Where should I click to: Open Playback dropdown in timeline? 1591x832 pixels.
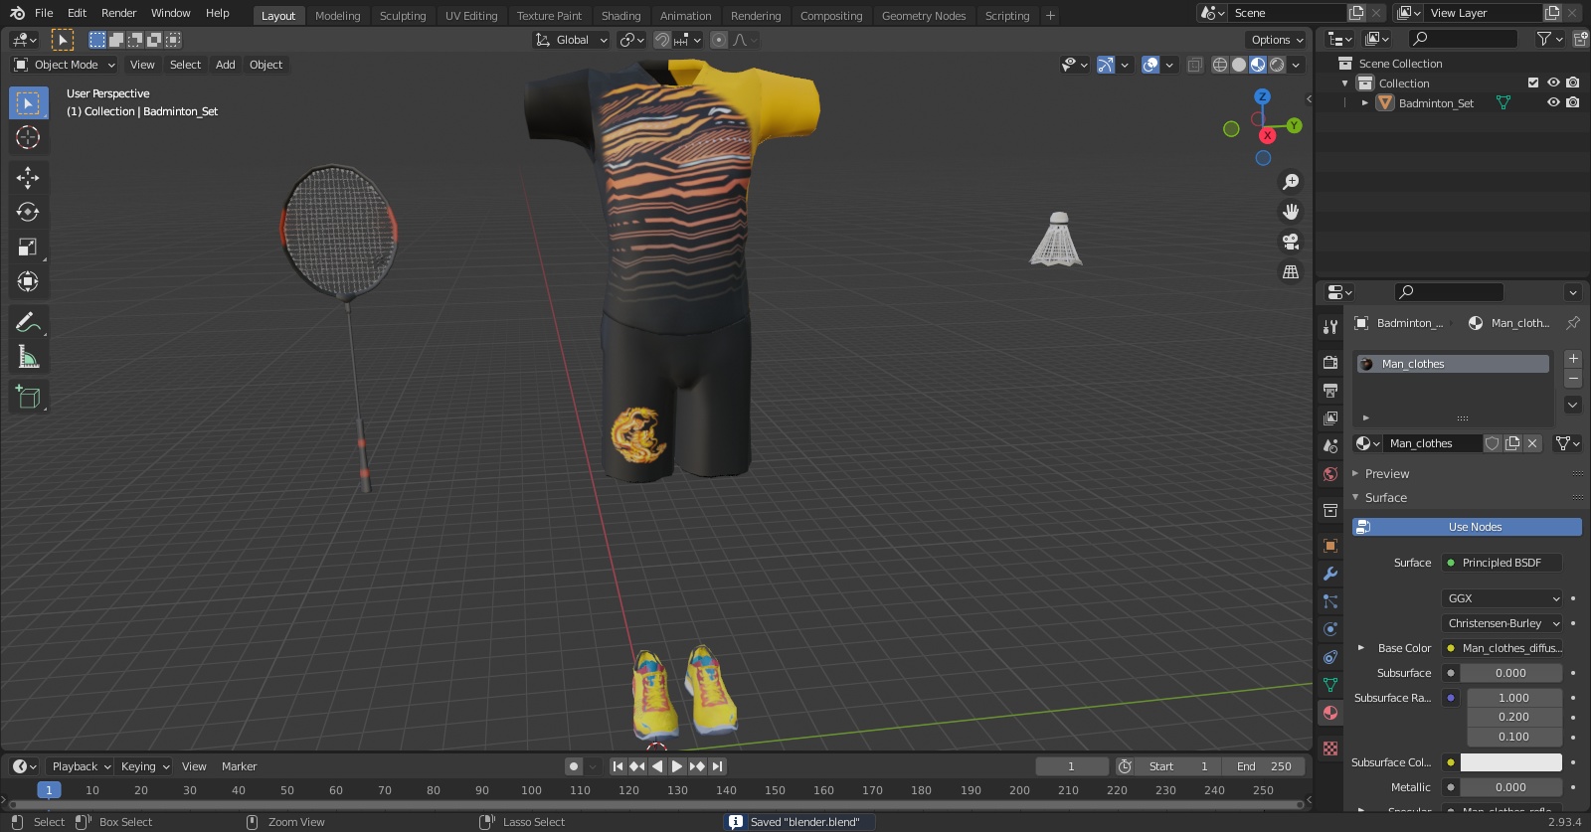click(81, 766)
